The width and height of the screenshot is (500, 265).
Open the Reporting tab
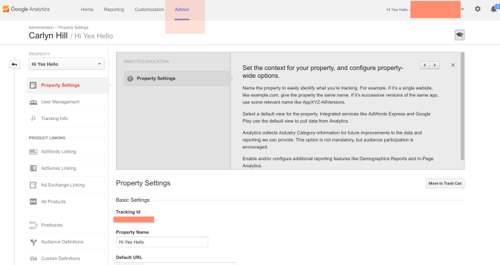click(x=114, y=10)
